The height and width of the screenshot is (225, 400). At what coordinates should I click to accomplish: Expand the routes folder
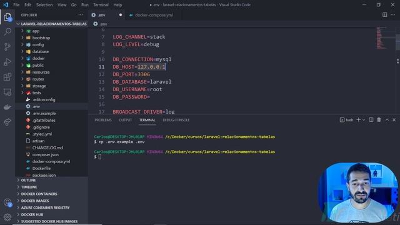pyautogui.click(x=52, y=79)
